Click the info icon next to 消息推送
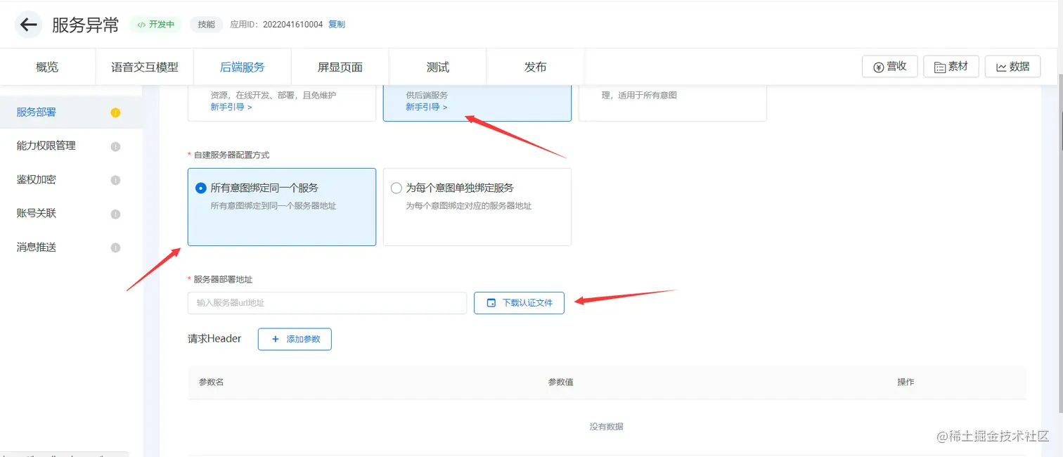Image resolution: width=1063 pixels, height=457 pixels. click(115, 247)
